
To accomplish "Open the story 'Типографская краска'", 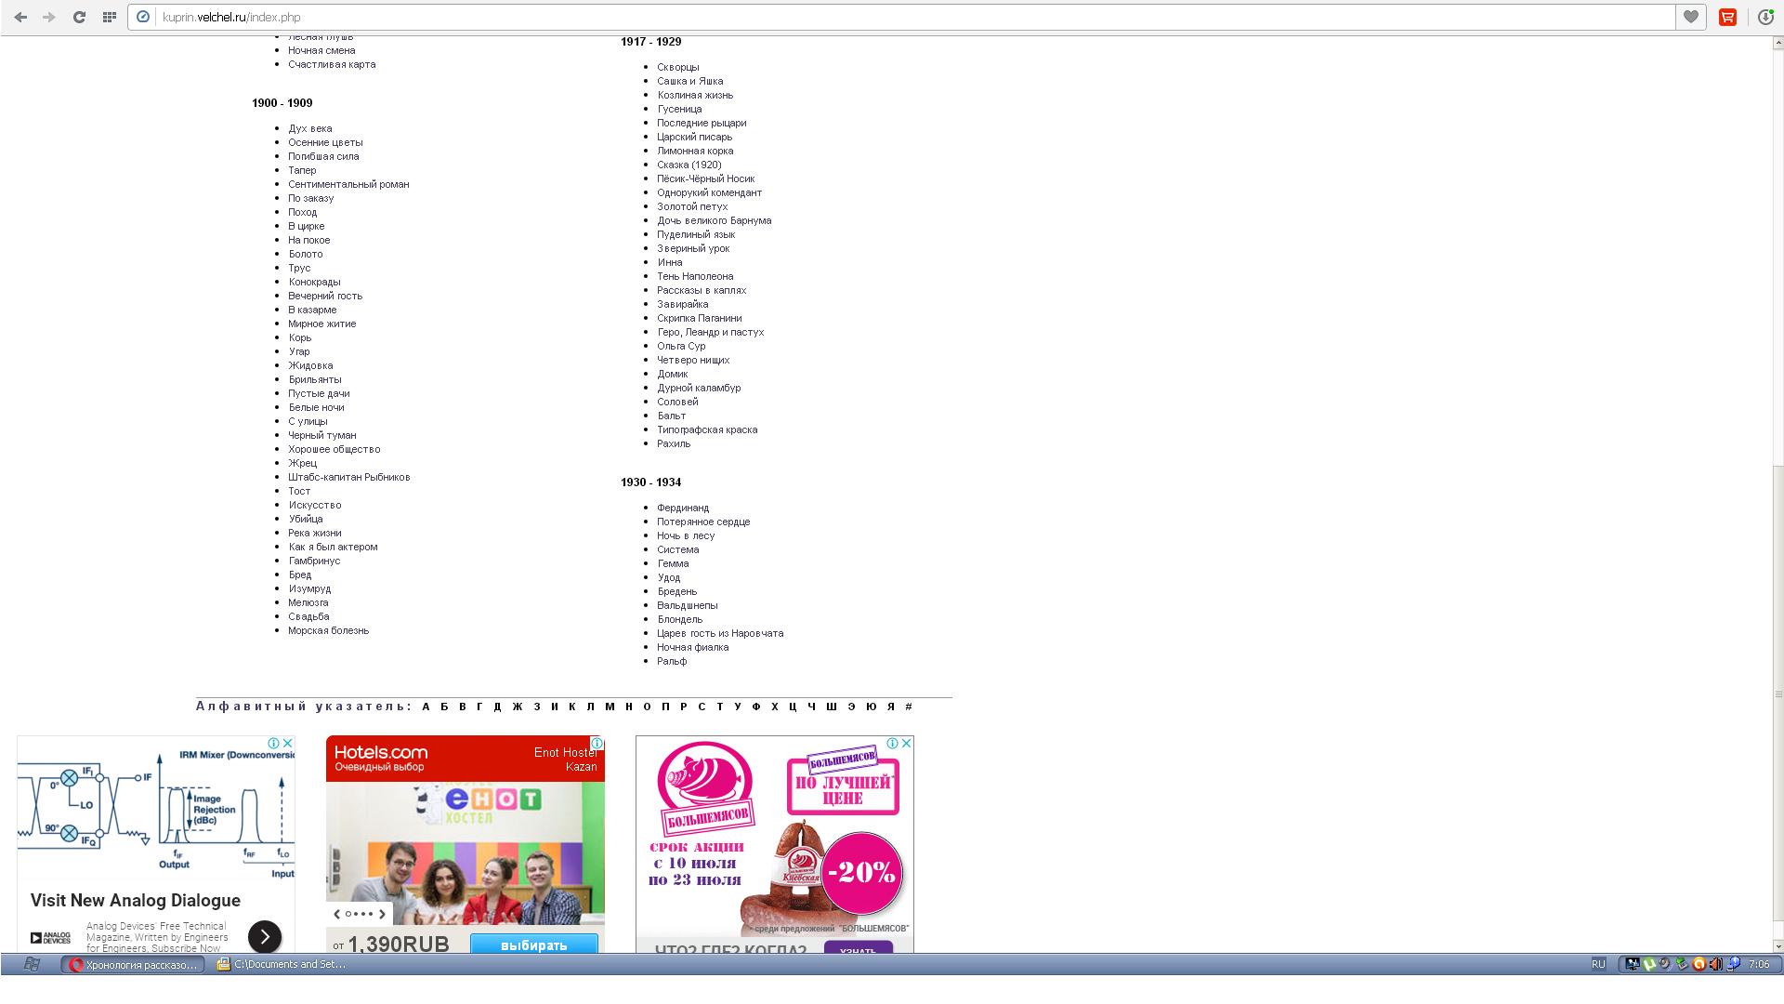I will 707,429.
